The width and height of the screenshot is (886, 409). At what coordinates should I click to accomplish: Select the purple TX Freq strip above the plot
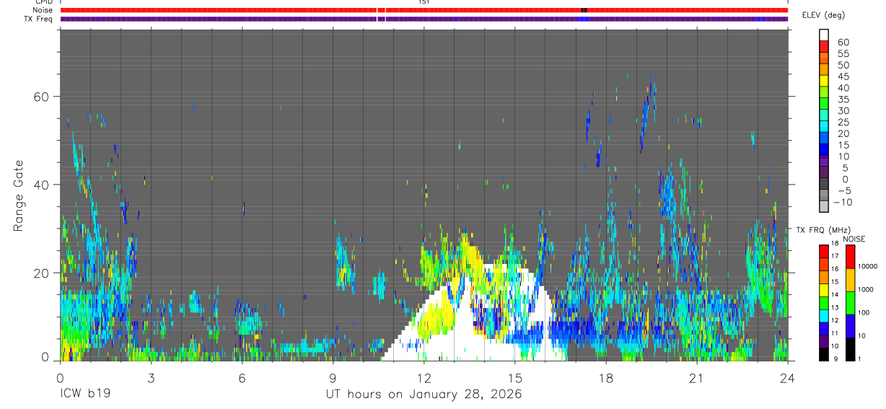pyautogui.click(x=424, y=19)
